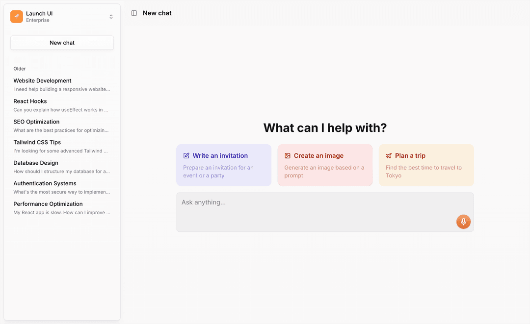The height and width of the screenshot is (324, 530).
Task: Pick the Plan a trip suggestion card
Action: coord(426,165)
